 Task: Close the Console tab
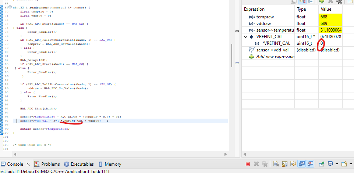pos(28,164)
